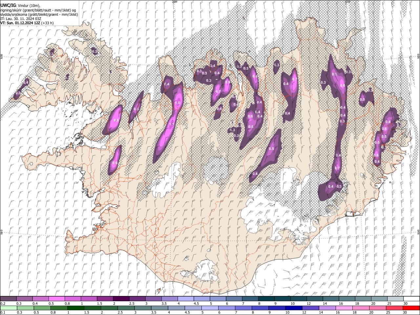Pick the snow-row swatch between 4 and 4.5
The height and width of the screenshot is (315, 420).
[185, 299]
